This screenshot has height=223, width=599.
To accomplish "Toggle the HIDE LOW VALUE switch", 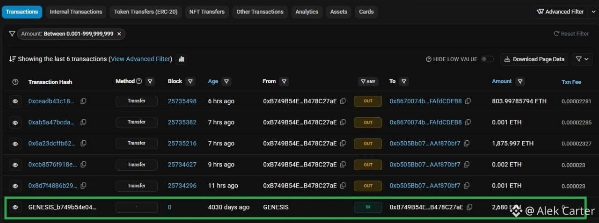I will pyautogui.click(x=487, y=59).
